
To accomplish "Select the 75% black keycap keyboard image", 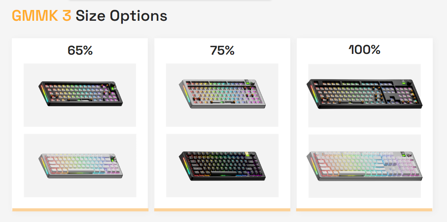I will [x=222, y=165].
